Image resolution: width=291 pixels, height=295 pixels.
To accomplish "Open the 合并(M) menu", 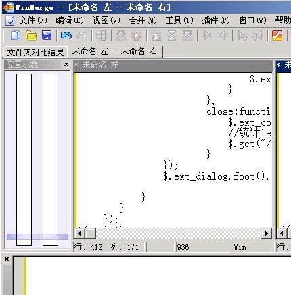I will 143,20.
